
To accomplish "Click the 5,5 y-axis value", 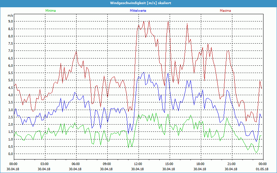I will point(11,73).
